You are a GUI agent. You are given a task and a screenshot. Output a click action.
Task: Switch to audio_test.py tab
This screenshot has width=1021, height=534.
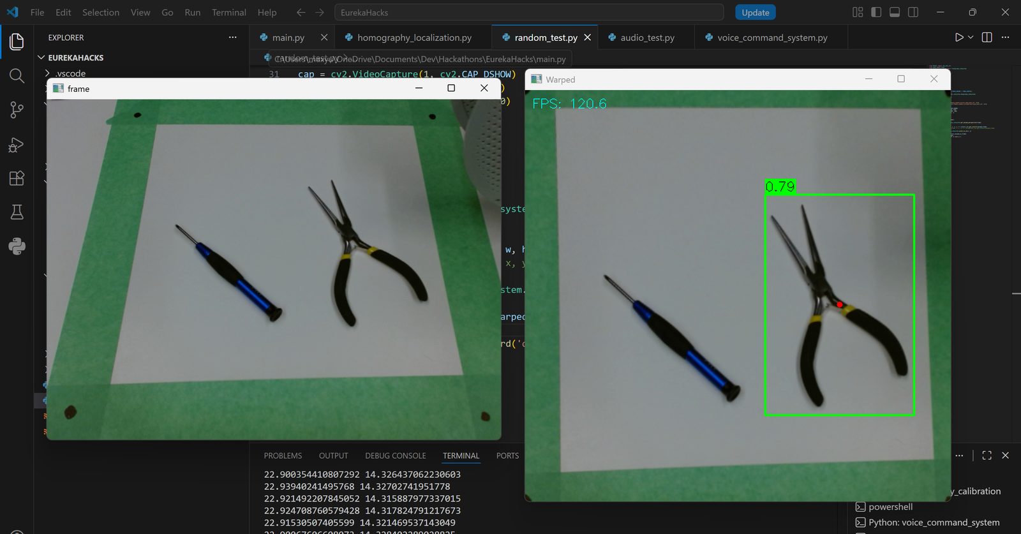tap(647, 38)
